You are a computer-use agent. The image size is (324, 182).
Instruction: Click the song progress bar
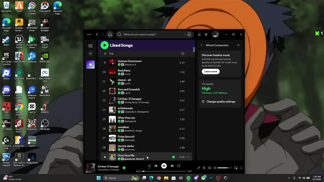tap(164, 171)
